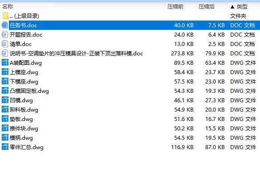Click the 凸模固定板.dwg file icon
Screen dimensions: 260x171
coord(5,91)
